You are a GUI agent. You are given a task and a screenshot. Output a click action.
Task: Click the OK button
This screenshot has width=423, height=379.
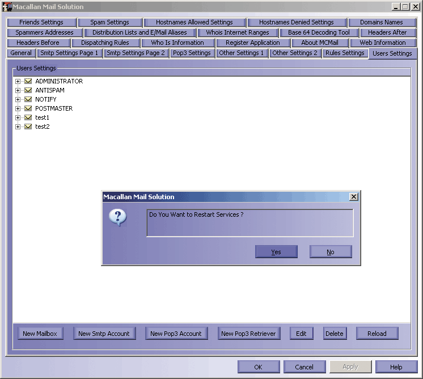(259, 367)
